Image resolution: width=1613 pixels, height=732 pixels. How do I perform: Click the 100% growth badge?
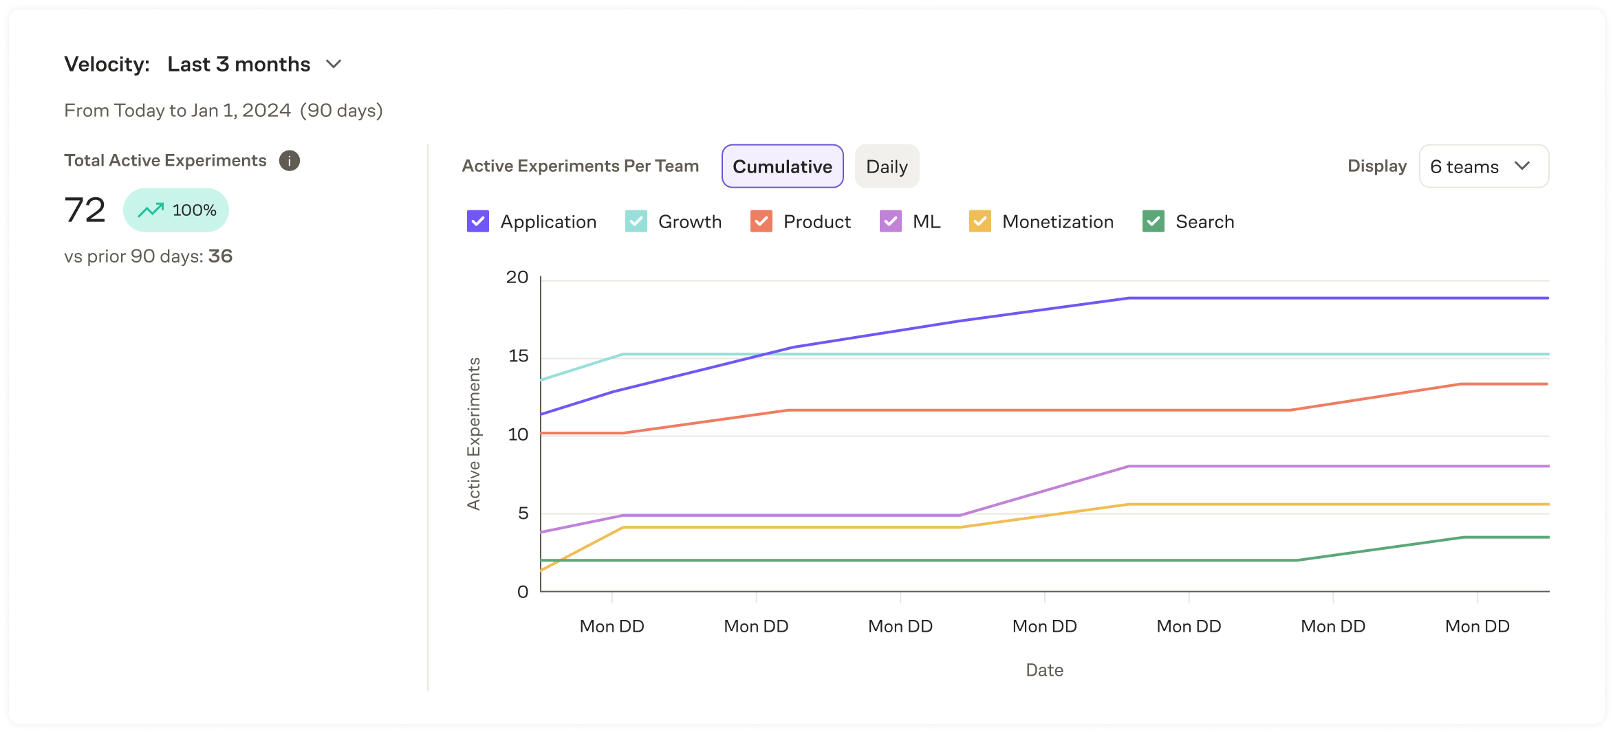176,210
